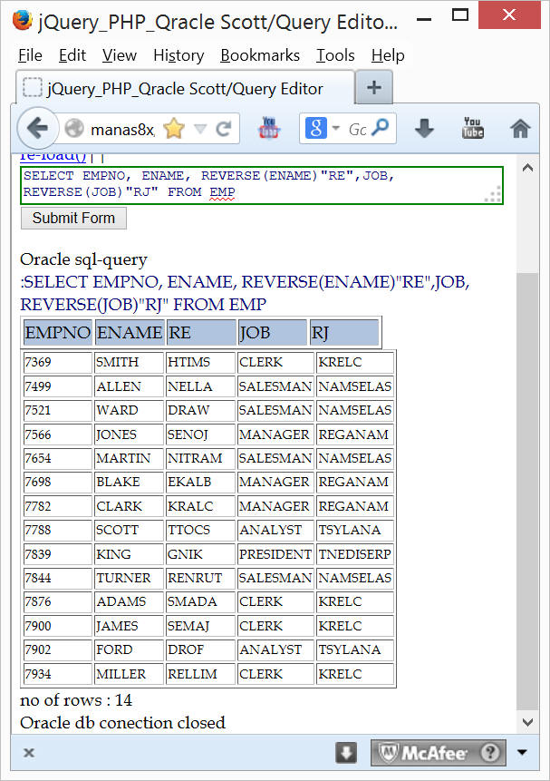
Task: Click the SMITH name cell
Action: (x=129, y=362)
